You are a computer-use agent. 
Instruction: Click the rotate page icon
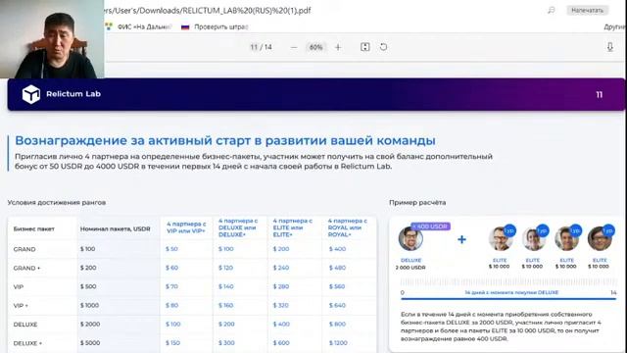(383, 47)
